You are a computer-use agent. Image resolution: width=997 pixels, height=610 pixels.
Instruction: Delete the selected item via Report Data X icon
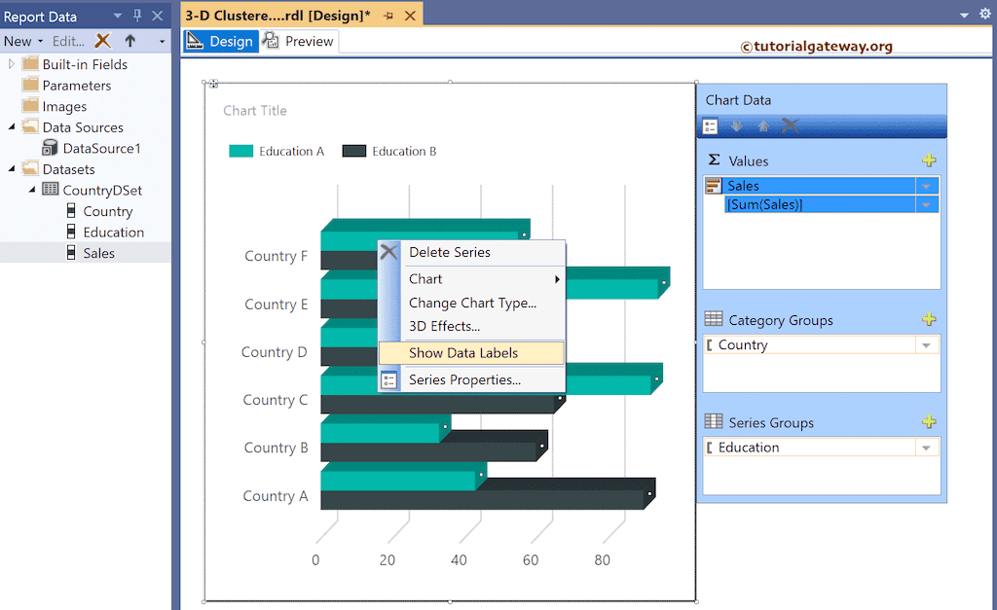102,42
